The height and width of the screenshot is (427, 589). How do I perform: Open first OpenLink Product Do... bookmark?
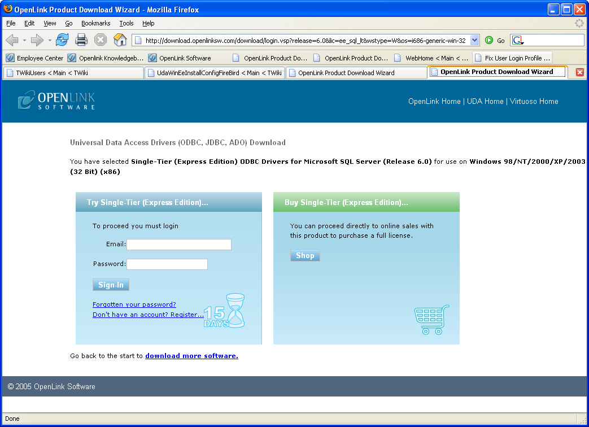270,58
